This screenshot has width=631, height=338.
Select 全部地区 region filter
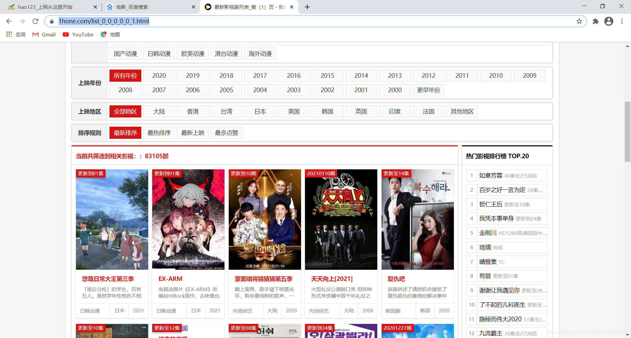(x=125, y=112)
